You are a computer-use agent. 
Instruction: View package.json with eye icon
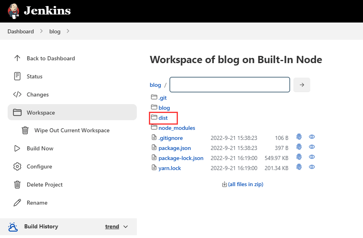[312, 147]
